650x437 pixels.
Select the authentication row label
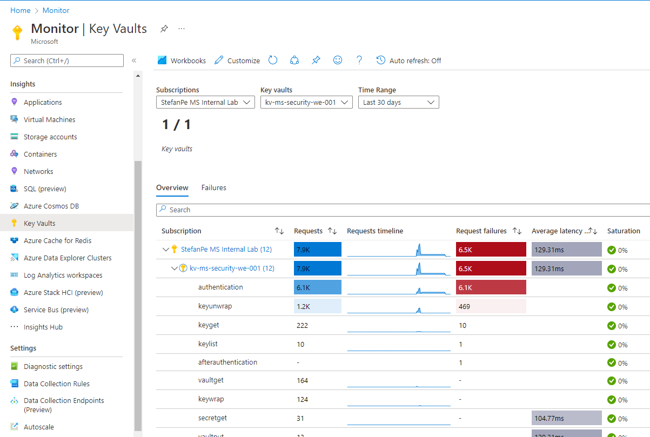[220, 287]
